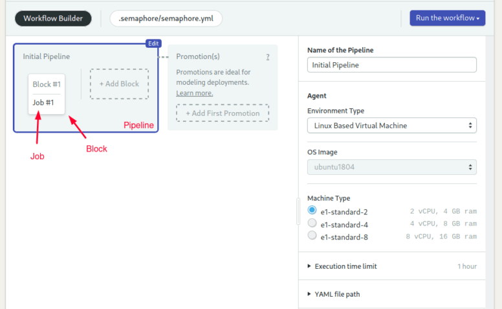The height and width of the screenshot is (309, 502).
Task: Select Job #1 inside Block #1
Action: click(43, 102)
